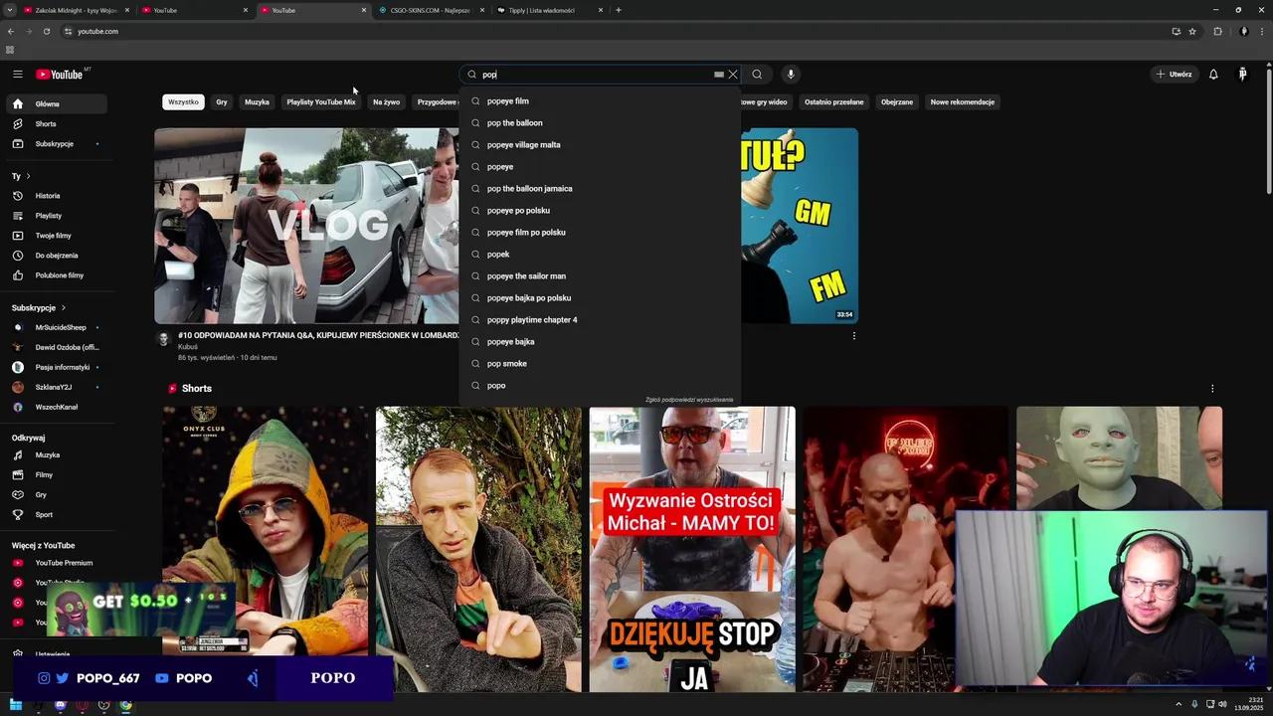The image size is (1273, 716).
Task: Open 'Polubione filmy' in the sidebar
Action: click(57, 275)
